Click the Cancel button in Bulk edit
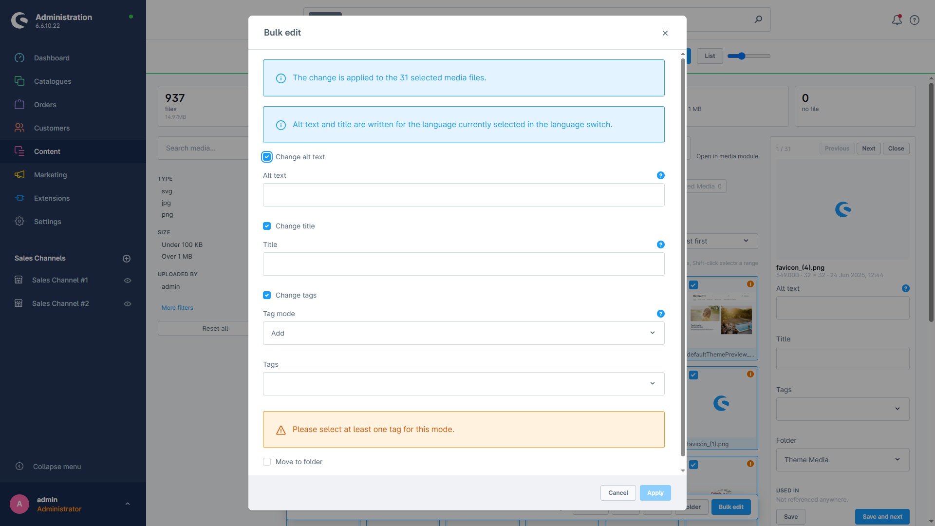Screen dimensions: 935x526 point(618,493)
